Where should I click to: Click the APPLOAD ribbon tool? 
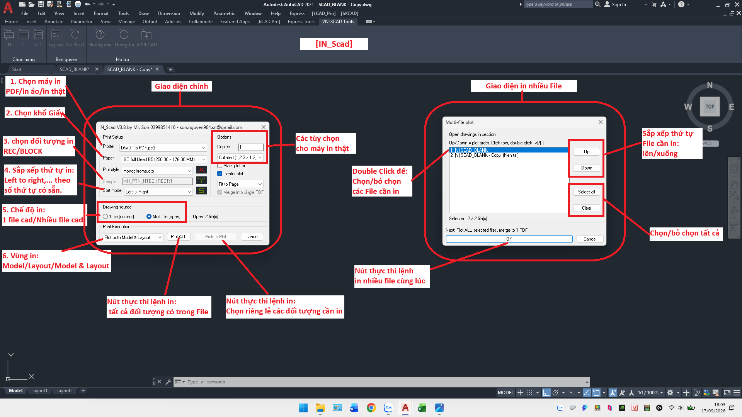pos(146,38)
